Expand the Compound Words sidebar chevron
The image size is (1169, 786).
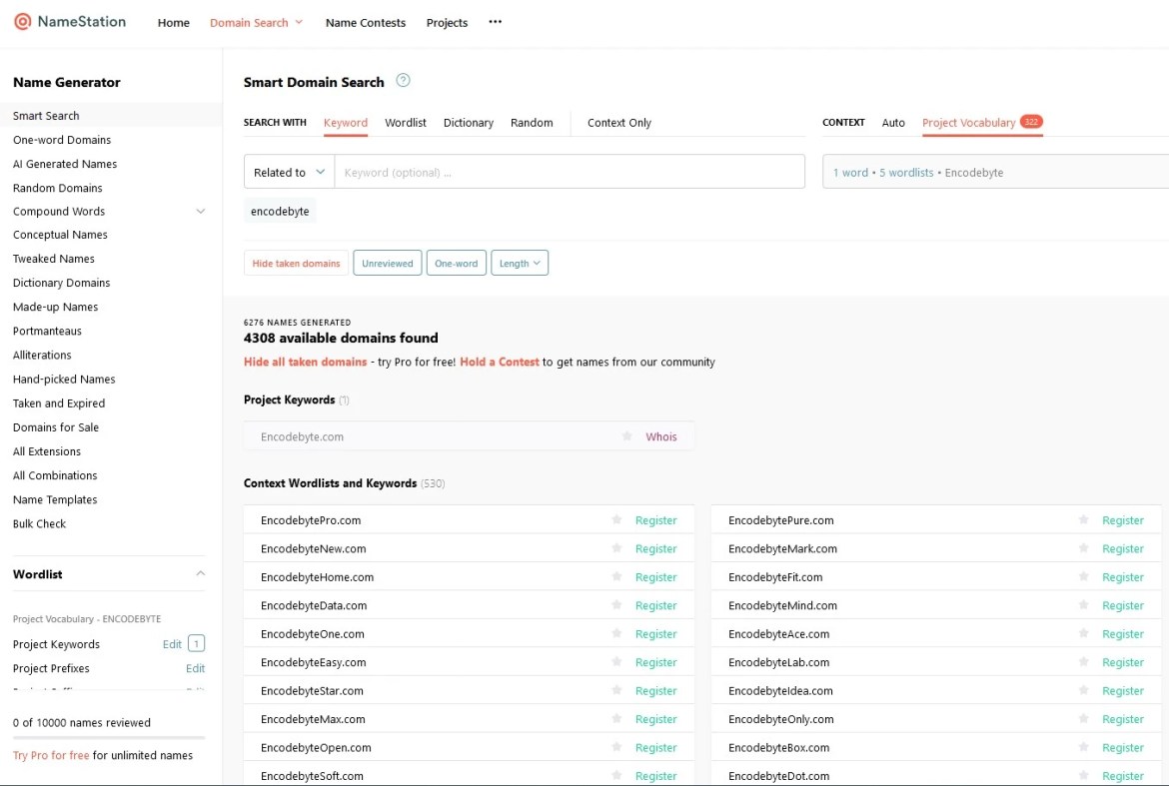tap(200, 211)
